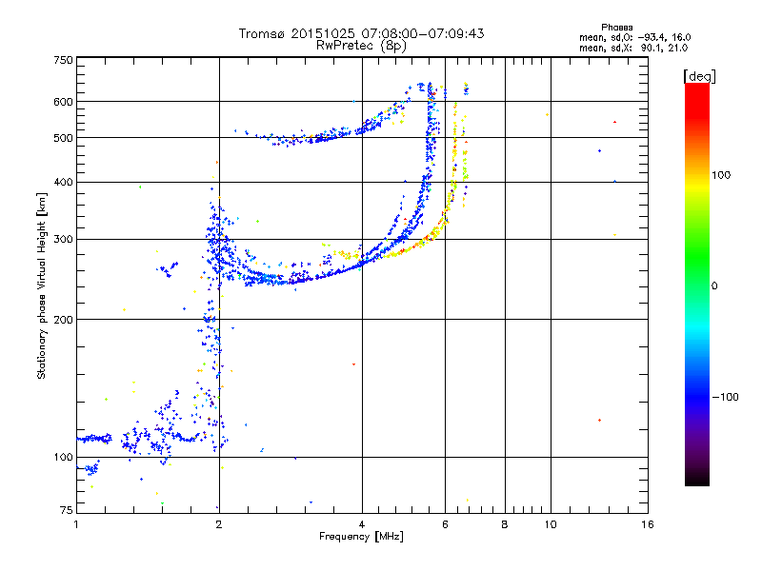
Task: Click the '100' tick label beside color bar
Action: click(721, 175)
